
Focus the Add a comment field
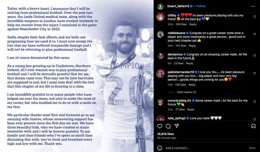(206, 148)
